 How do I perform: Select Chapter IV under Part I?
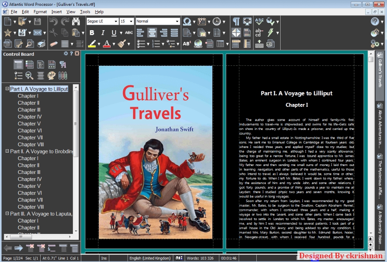(30, 117)
